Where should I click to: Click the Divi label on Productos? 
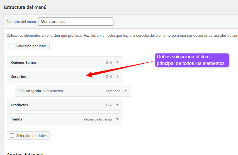[x=109, y=105]
